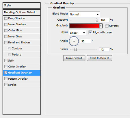Enable the Pattern Overlay checkbox
The image size is (130, 118).
coord(6,78)
